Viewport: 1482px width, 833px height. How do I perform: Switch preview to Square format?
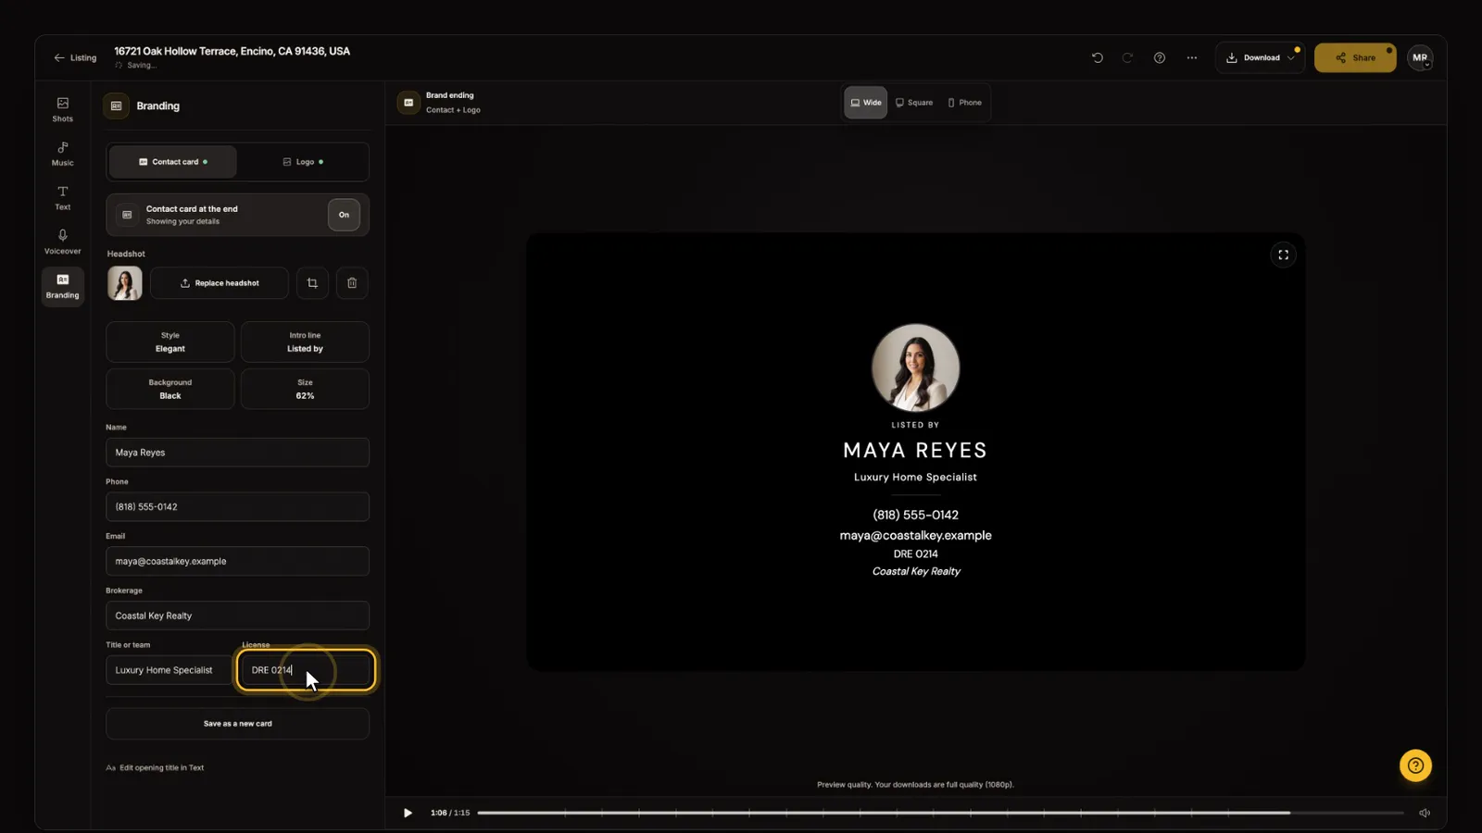pyautogui.click(x=914, y=103)
